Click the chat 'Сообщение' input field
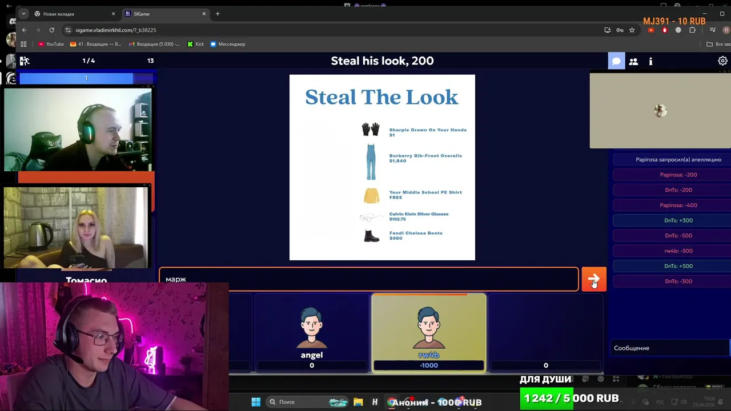This screenshot has width=731, height=411. click(669, 348)
